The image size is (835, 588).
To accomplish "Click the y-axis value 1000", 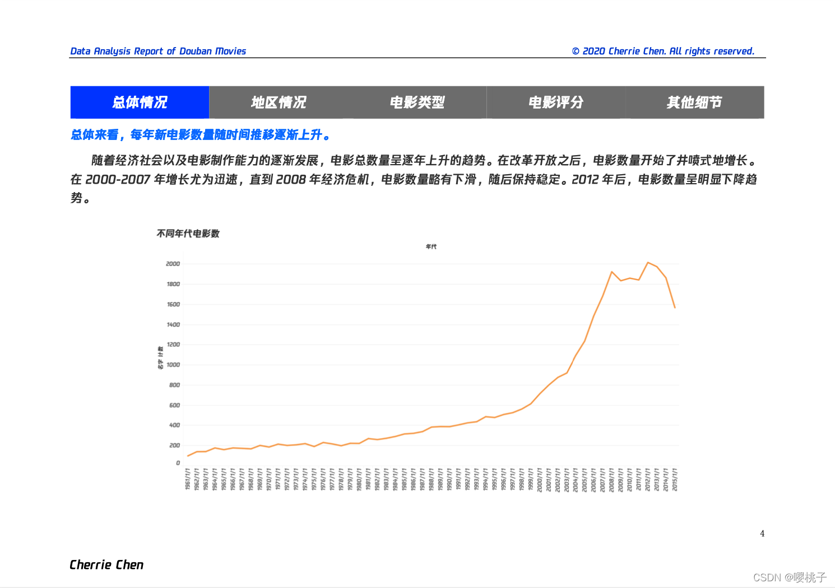I will pyautogui.click(x=173, y=365).
